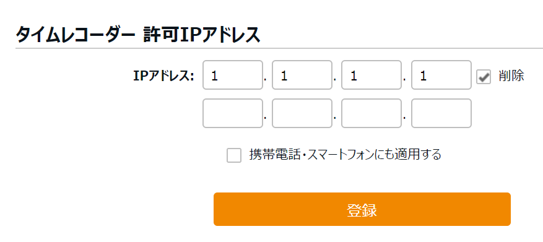Click the 携帯電話・スマートフォンにも適用する label text

(345, 154)
